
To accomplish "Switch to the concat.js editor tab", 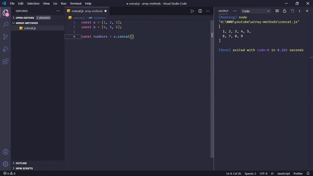I will pyautogui.click(x=87, y=11).
